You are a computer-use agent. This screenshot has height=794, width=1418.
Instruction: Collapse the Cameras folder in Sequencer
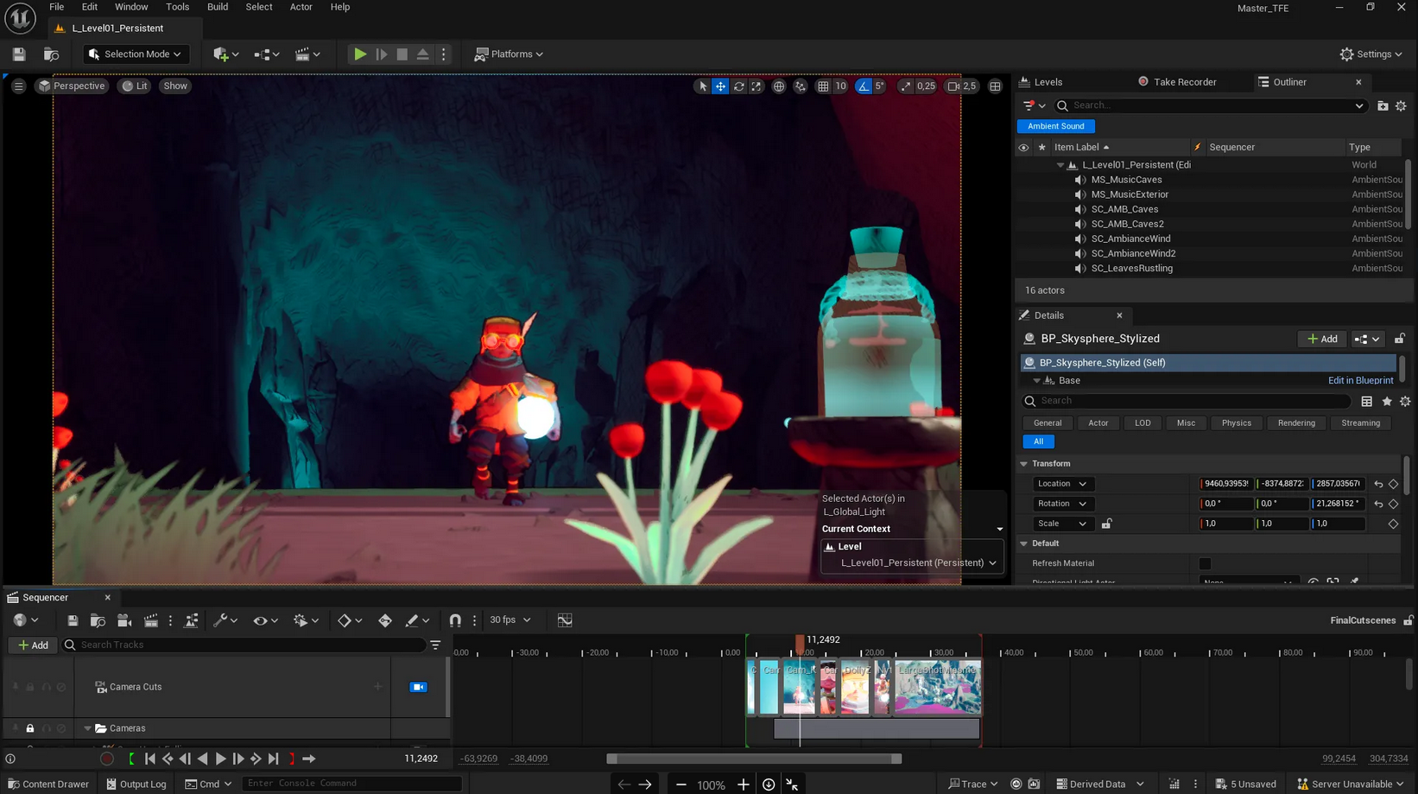point(87,728)
